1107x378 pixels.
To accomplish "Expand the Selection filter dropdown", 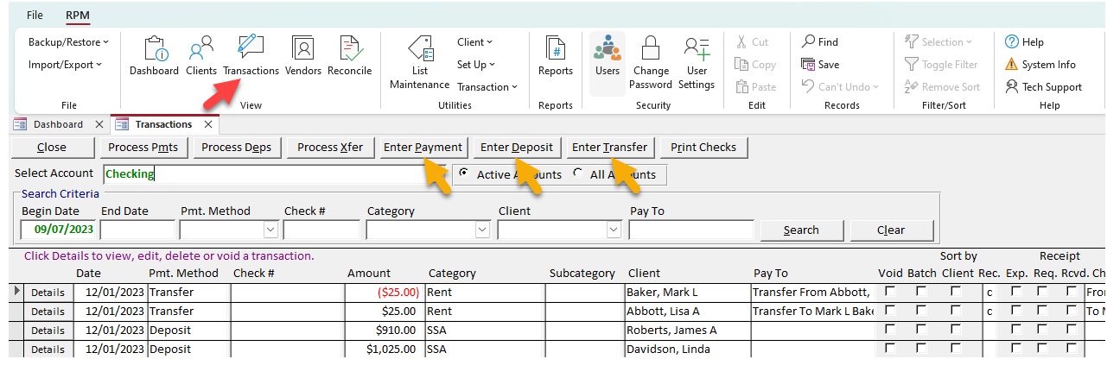I will click(x=938, y=41).
